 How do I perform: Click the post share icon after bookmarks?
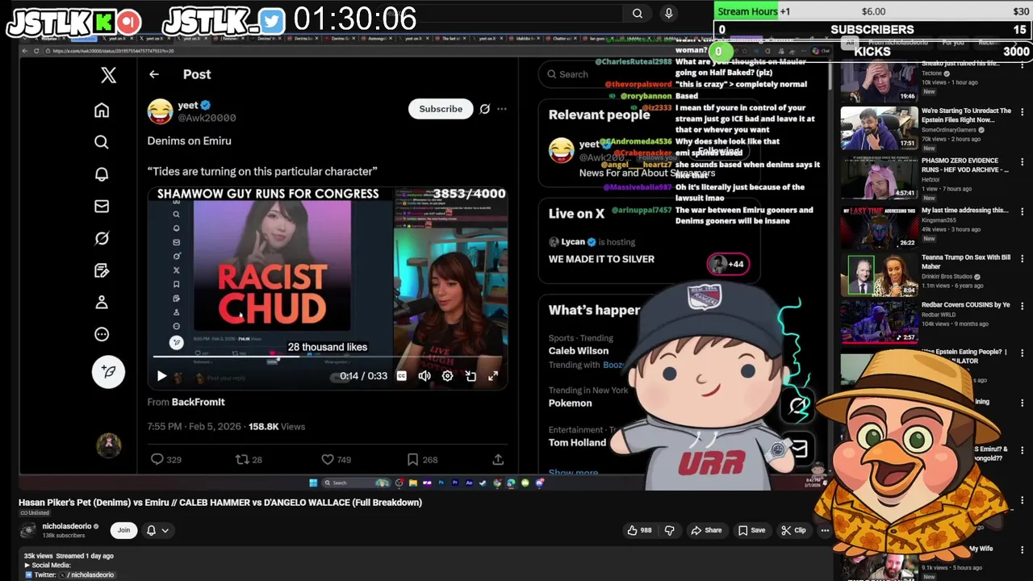(x=498, y=459)
